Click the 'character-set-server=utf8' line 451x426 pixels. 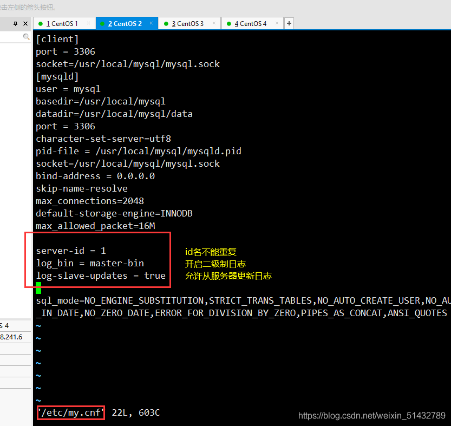[x=103, y=139]
